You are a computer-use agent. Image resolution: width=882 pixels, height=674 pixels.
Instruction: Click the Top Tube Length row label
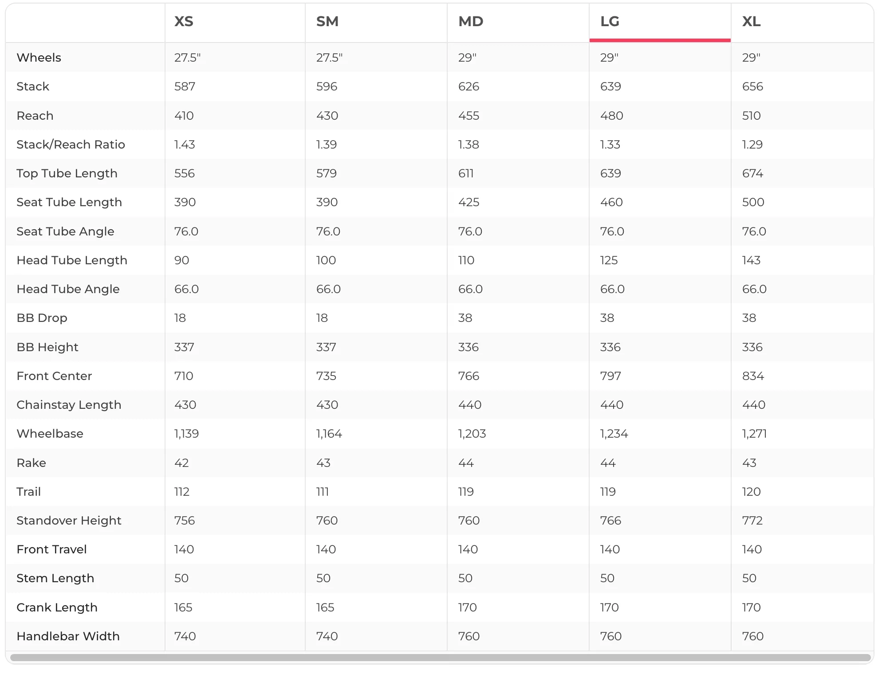[x=67, y=173]
